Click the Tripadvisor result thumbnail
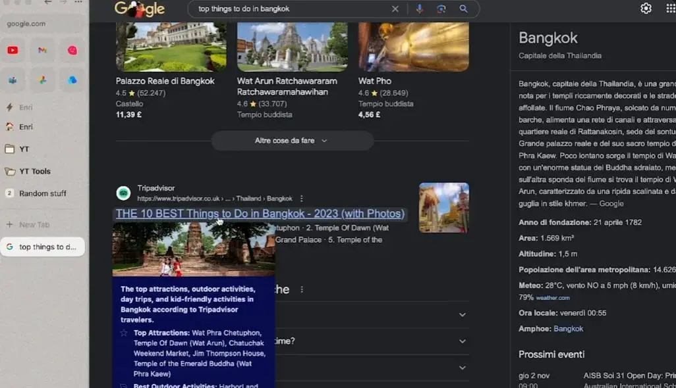Viewport: 676px width, 388px height. pos(443,208)
